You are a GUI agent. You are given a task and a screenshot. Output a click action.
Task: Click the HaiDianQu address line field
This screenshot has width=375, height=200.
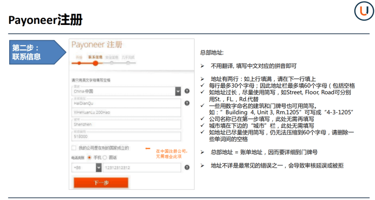pos(126,104)
